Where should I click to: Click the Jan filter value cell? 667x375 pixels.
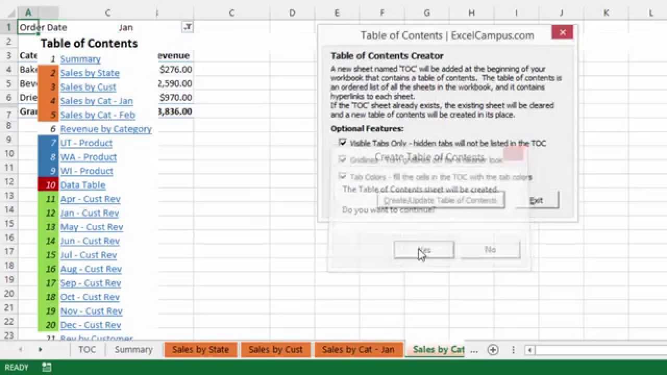[x=125, y=27]
